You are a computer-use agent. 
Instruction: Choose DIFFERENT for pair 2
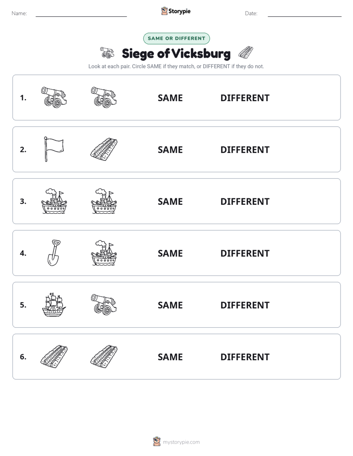pos(245,150)
